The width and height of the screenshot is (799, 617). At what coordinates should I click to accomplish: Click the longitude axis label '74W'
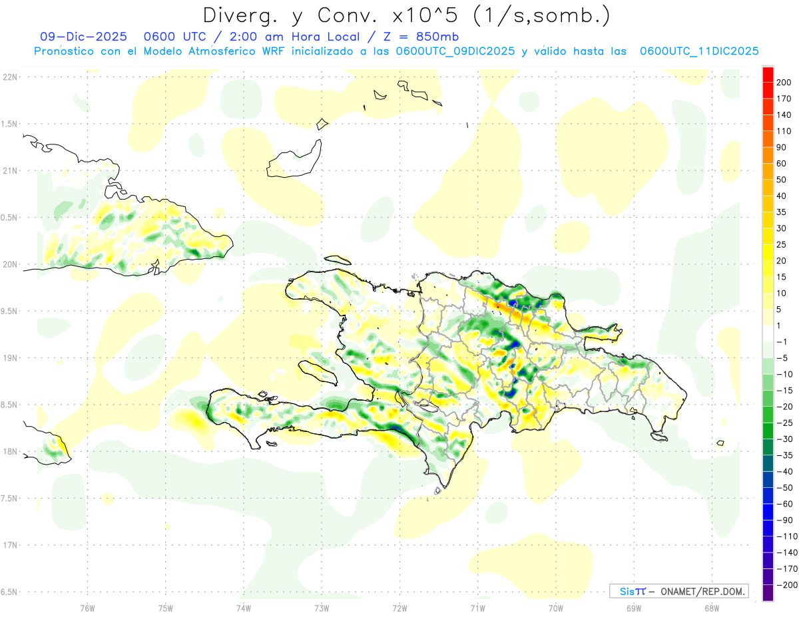click(244, 608)
